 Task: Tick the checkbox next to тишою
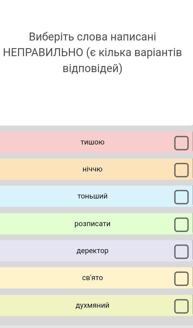pyautogui.click(x=181, y=143)
